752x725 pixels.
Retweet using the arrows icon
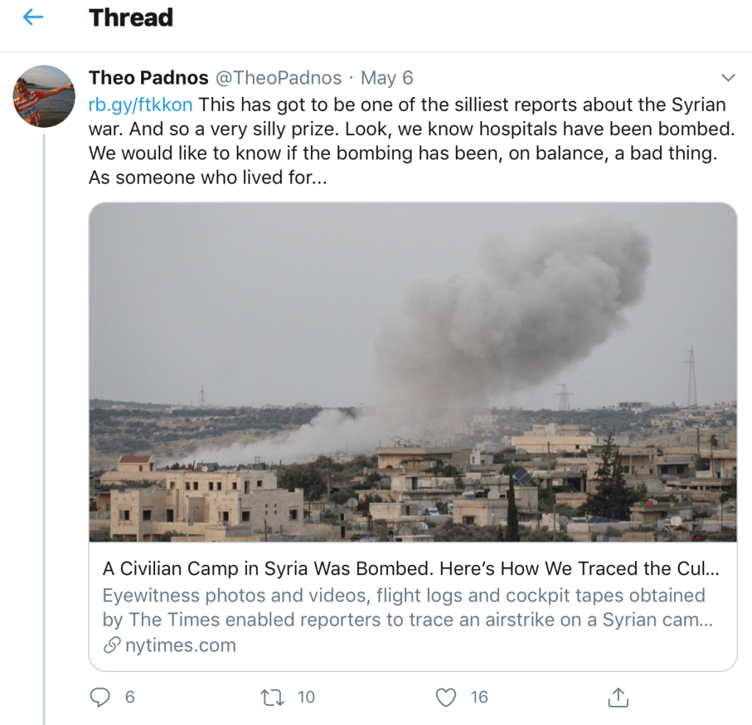coord(272,697)
